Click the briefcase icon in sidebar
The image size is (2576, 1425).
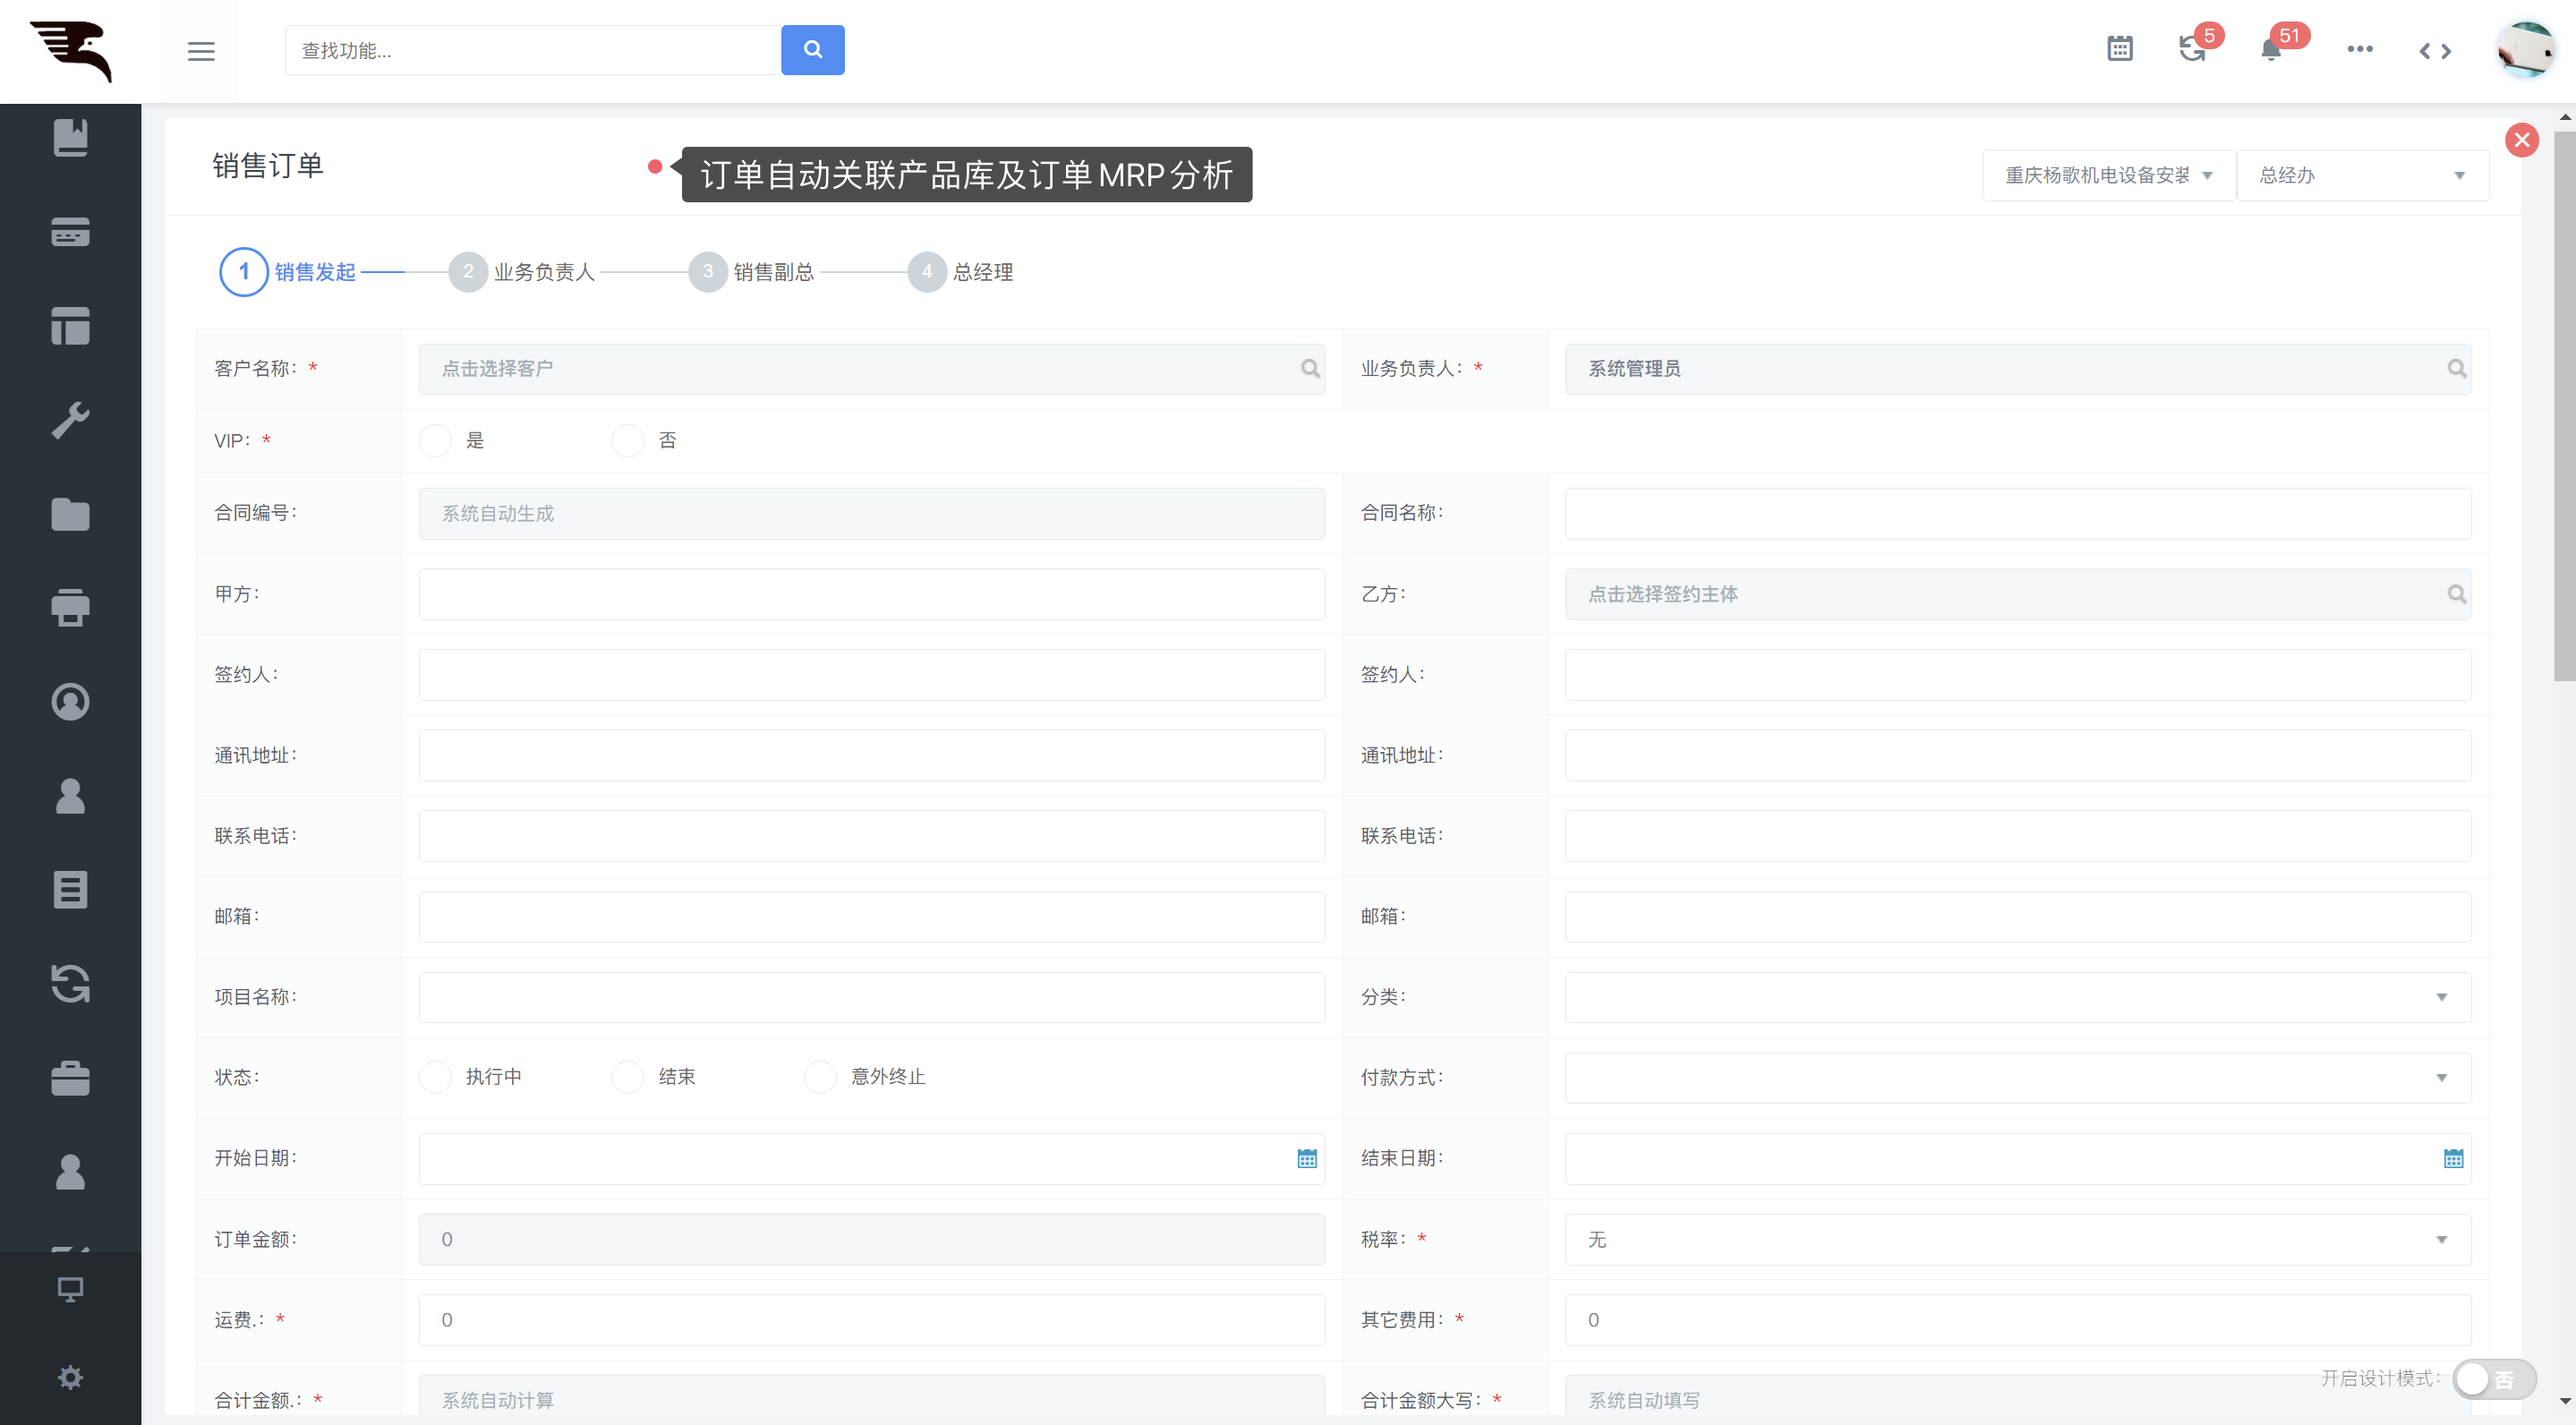point(70,1078)
